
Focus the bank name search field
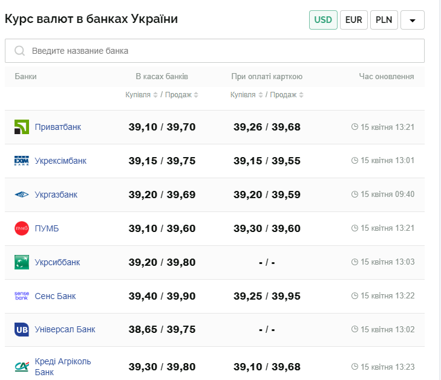[224, 51]
